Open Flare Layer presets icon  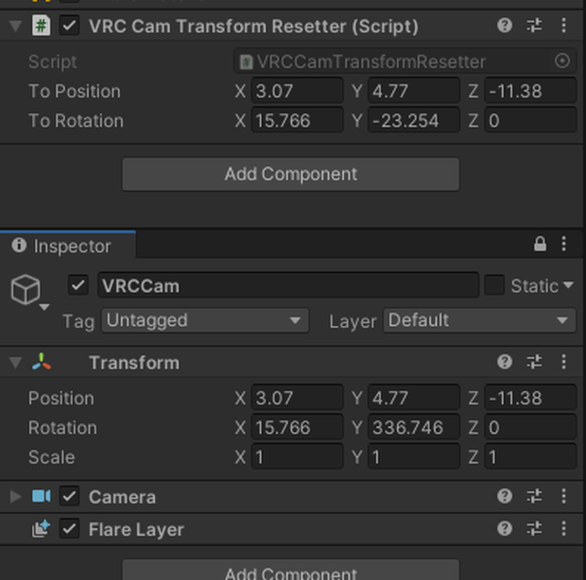[x=534, y=529]
